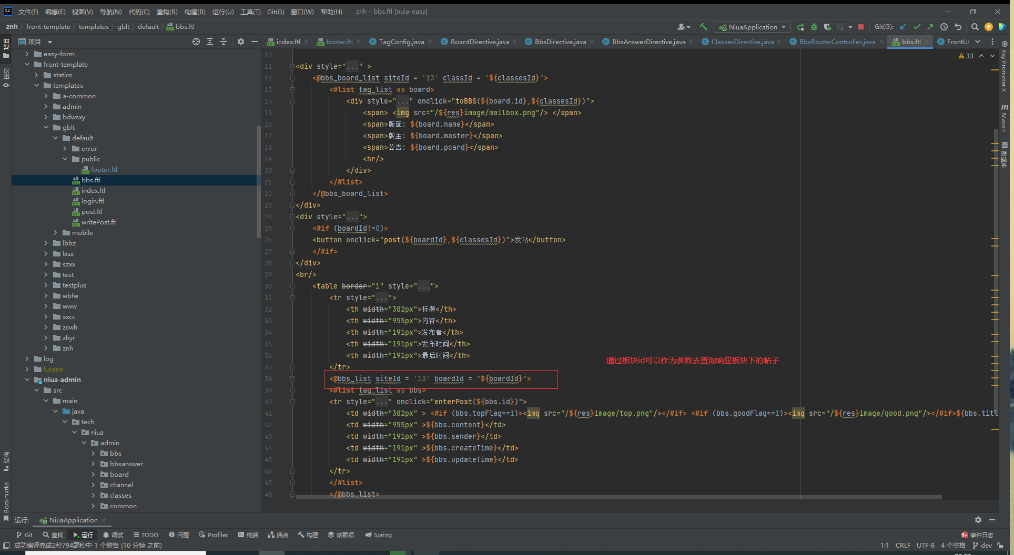Open the user account icon dropdown
The height and width of the screenshot is (555, 1014).
[684, 27]
